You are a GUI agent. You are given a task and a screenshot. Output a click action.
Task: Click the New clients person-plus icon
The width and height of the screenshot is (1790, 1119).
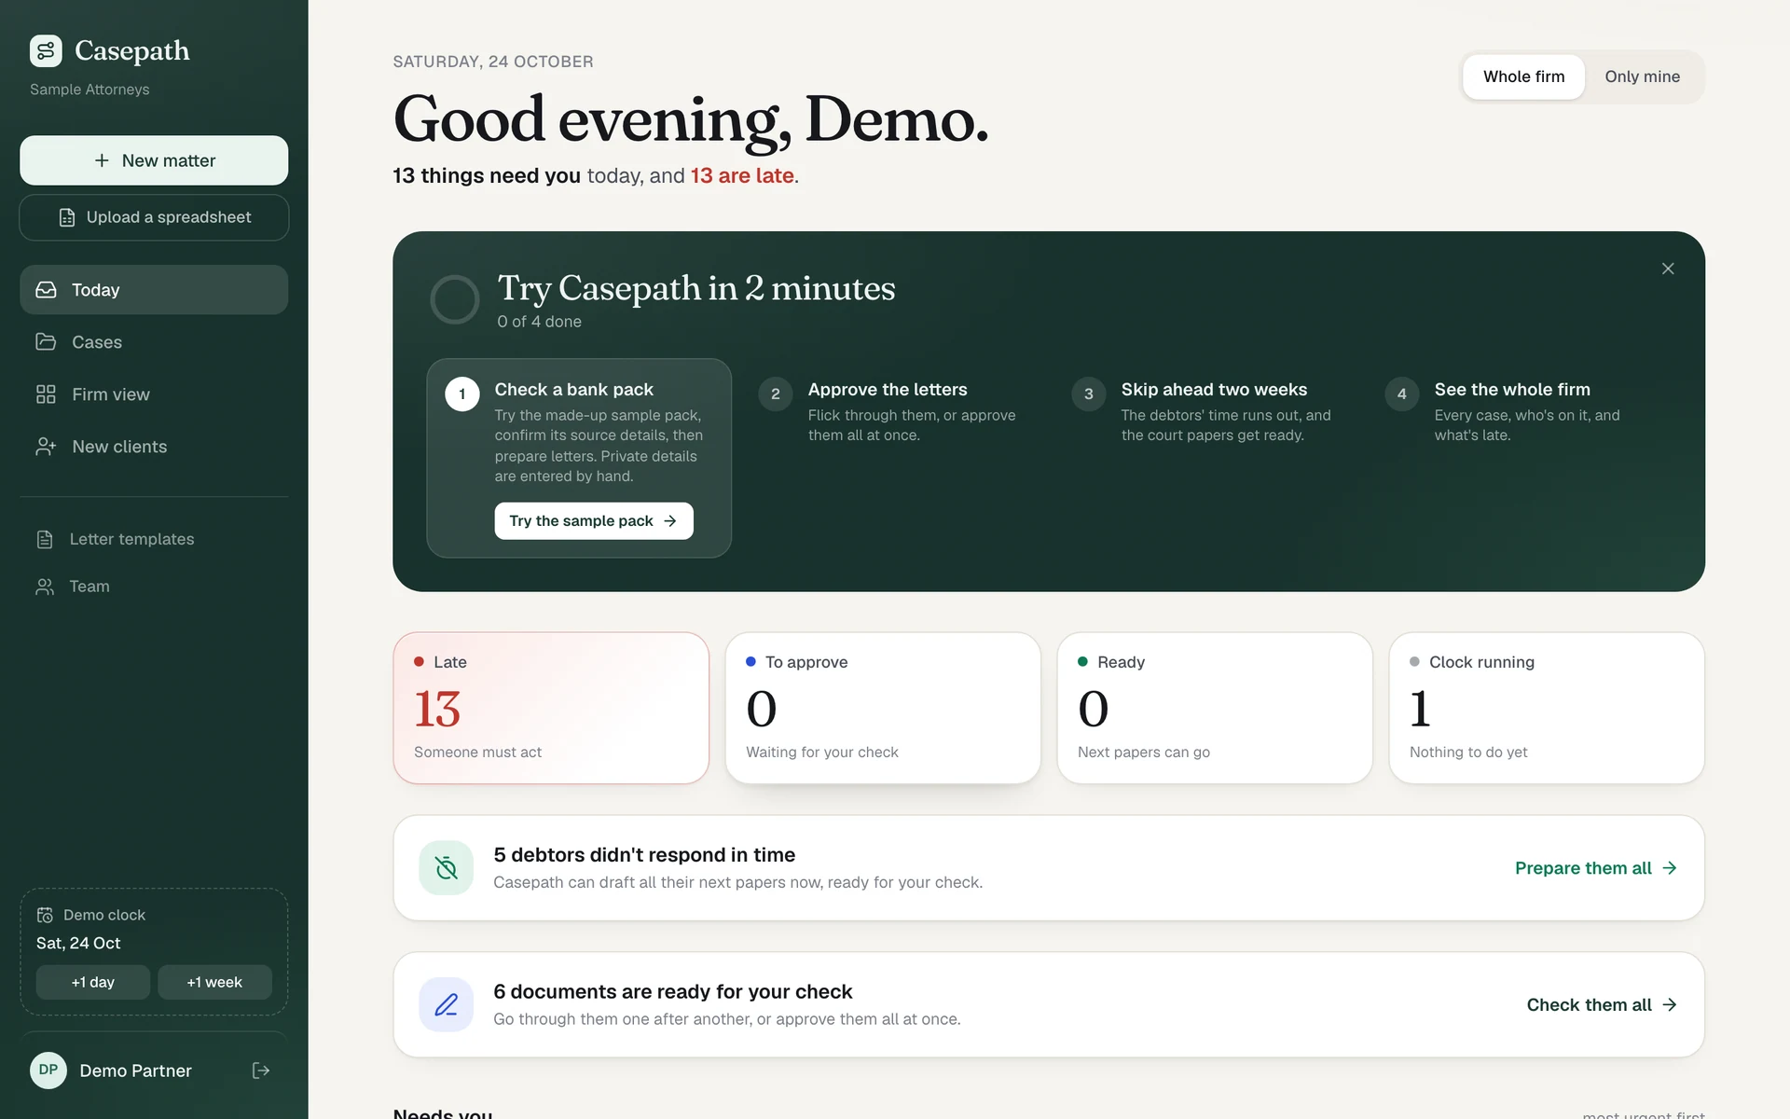(46, 447)
